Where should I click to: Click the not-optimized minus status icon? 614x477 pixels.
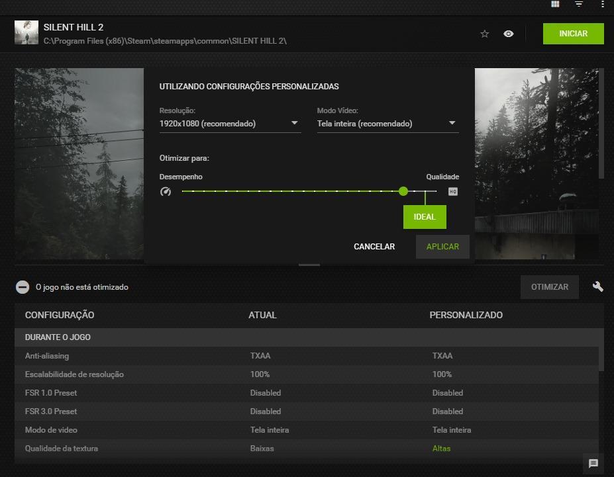pos(23,287)
